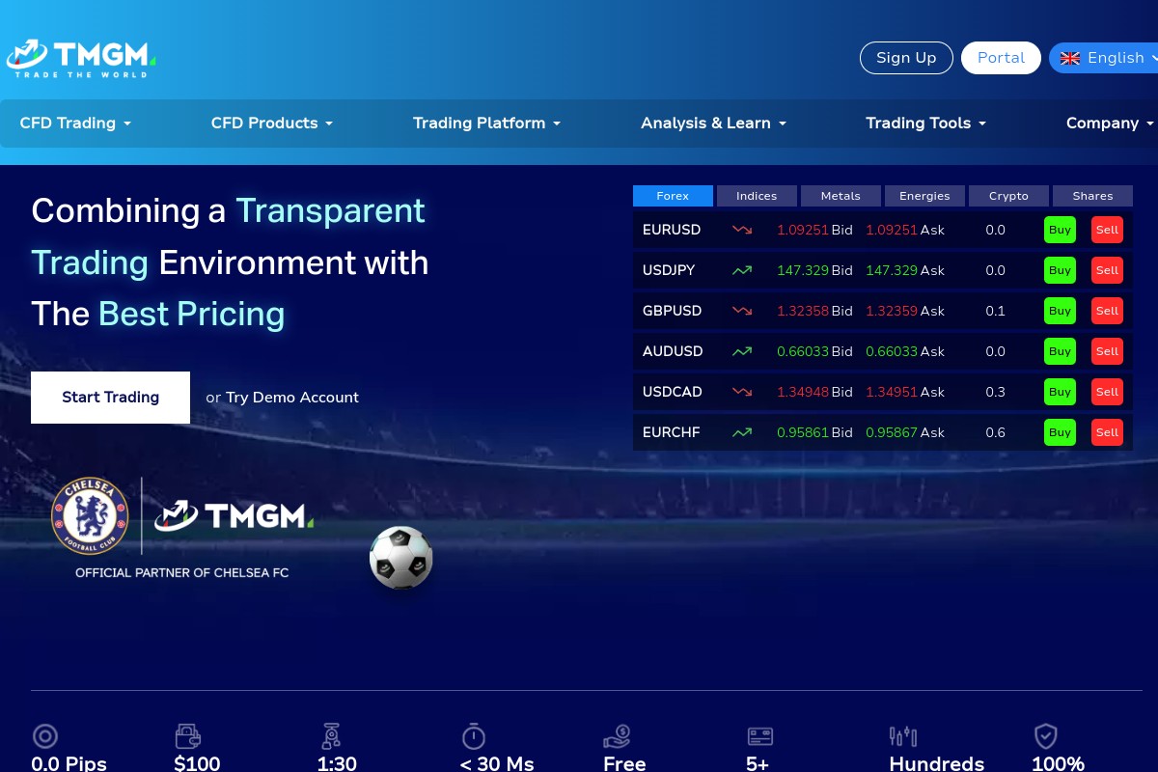Click Official Partner of Chelsea FC text
Image resolution: width=1158 pixels, height=772 pixels.
[182, 572]
